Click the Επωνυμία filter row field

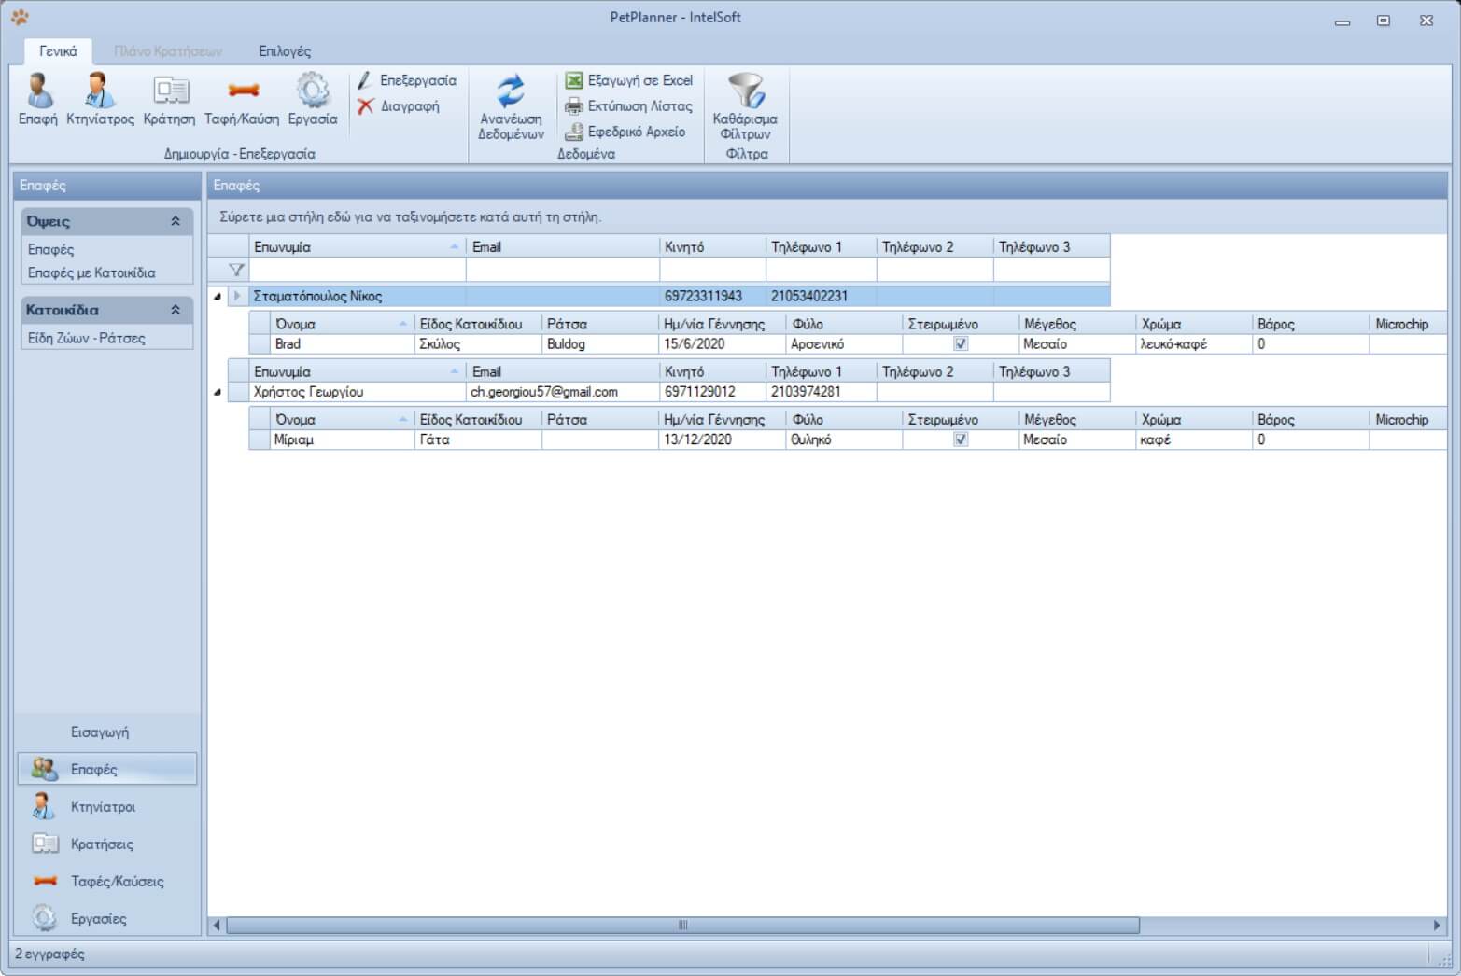click(x=358, y=271)
